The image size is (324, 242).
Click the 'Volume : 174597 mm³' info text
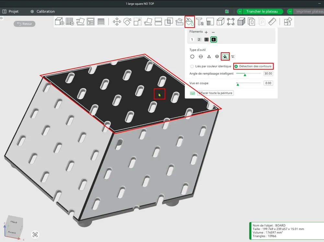pyautogui.click(x=268, y=233)
